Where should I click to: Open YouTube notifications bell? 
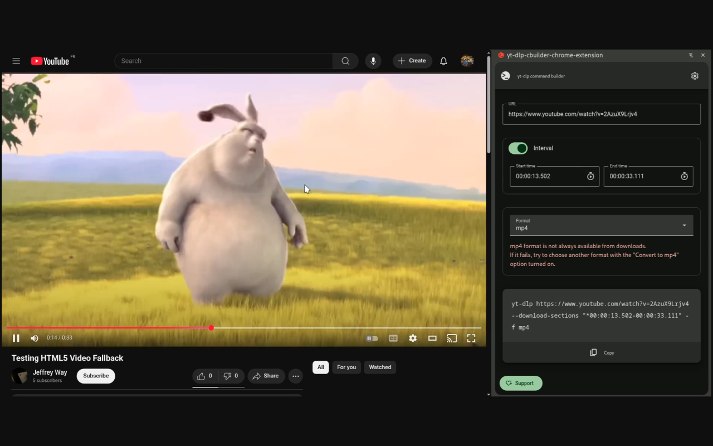(443, 61)
